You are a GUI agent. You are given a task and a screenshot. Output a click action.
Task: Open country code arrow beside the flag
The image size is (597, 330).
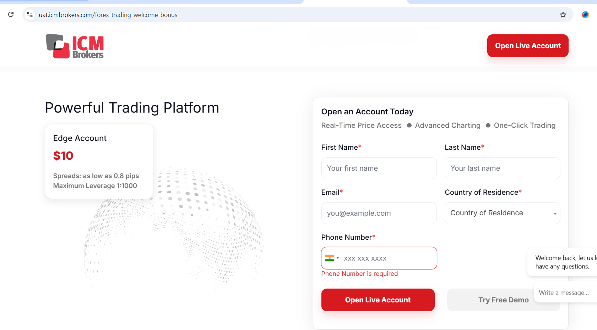[338, 258]
